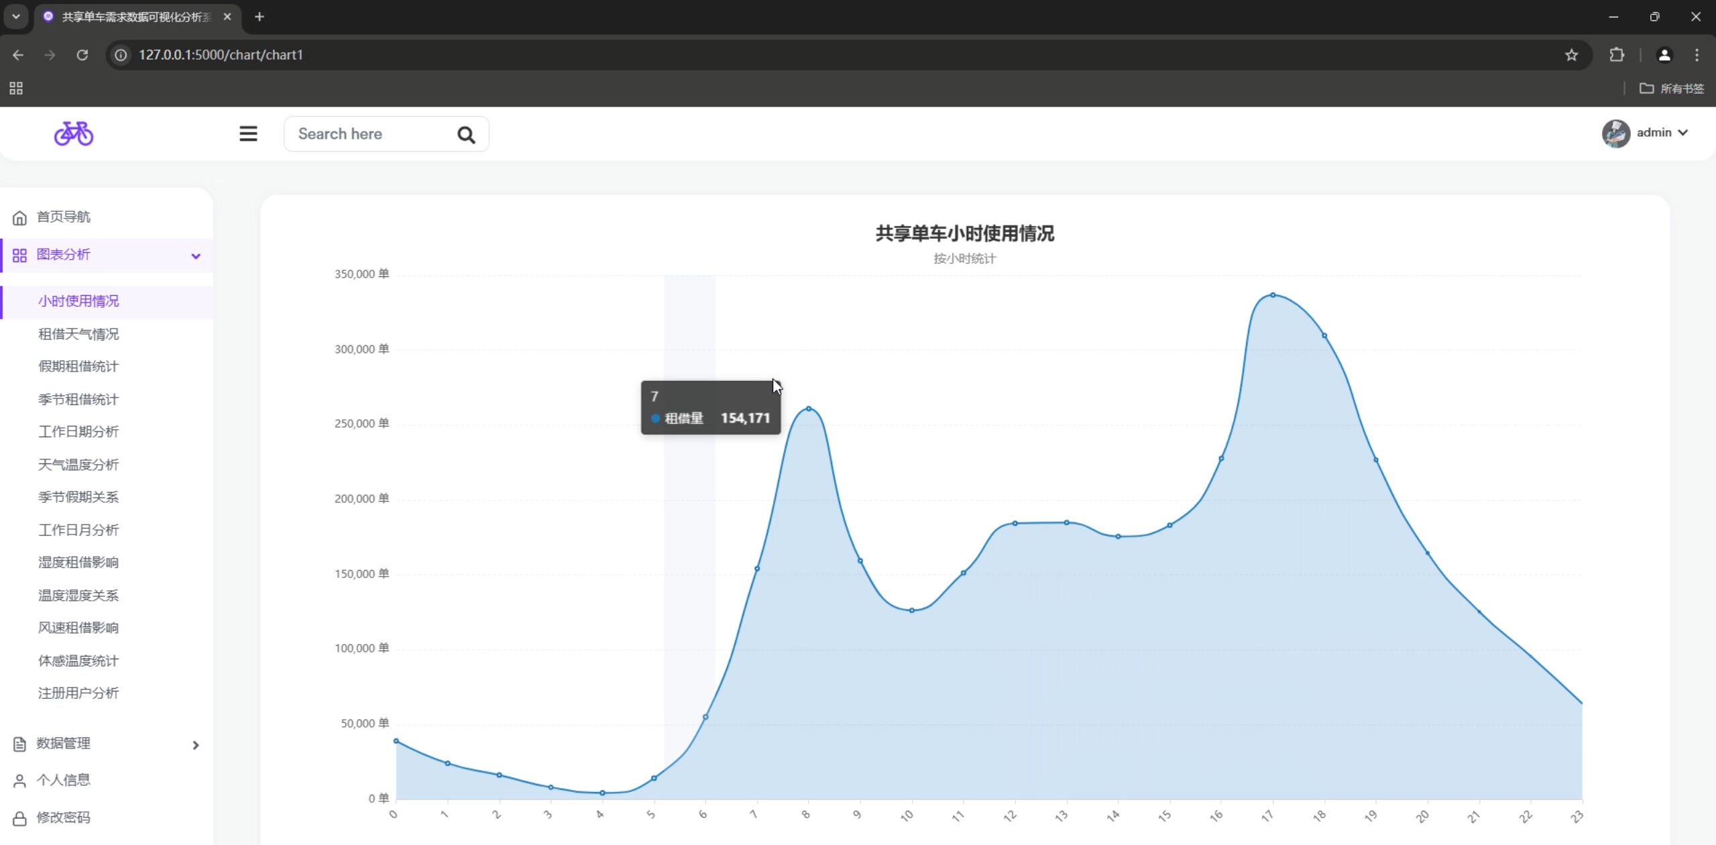Click the browser back arrow
The width and height of the screenshot is (1716, 845).
[x=18, y=55]
